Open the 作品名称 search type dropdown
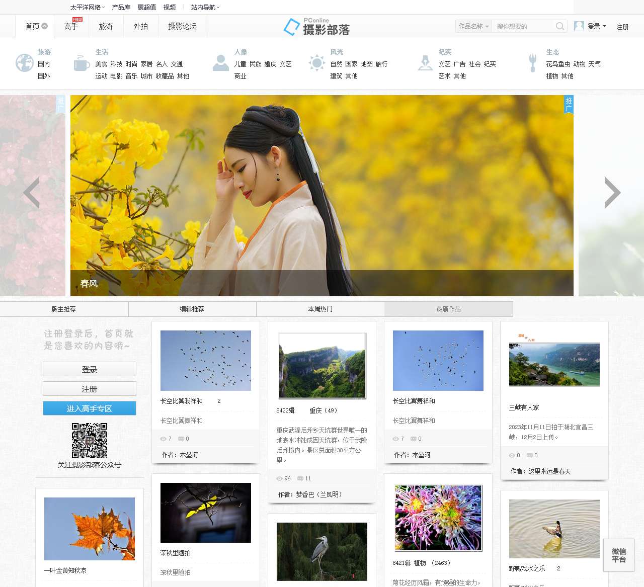The width and height of the screenshot is (644, 587). (x=473, y=26)
